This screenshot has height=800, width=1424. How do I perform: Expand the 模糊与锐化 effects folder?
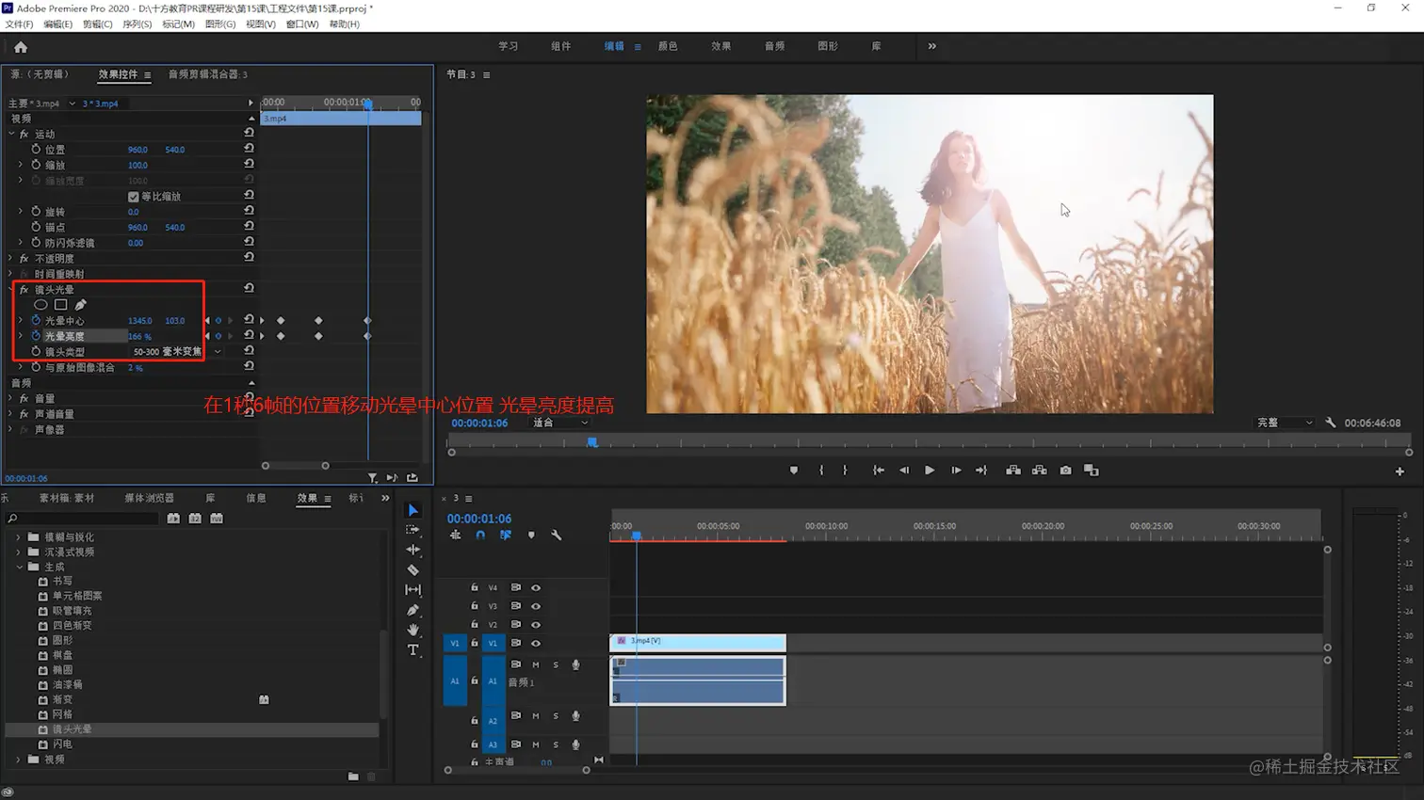click(19, 537)
